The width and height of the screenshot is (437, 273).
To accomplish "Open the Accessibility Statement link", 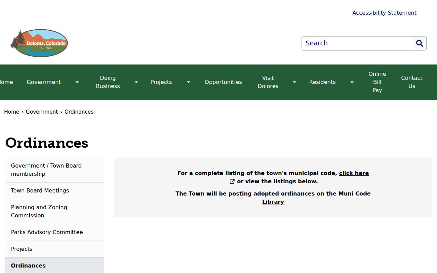I will pos(384,13).
